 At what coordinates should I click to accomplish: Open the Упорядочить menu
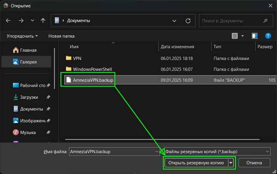(22, 36)
